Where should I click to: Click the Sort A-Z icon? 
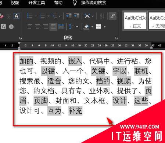click(102, 16)
